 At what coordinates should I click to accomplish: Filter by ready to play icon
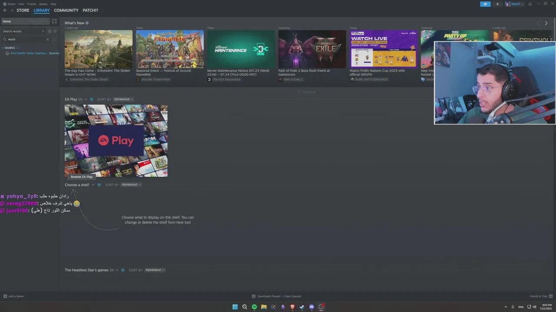55,31
